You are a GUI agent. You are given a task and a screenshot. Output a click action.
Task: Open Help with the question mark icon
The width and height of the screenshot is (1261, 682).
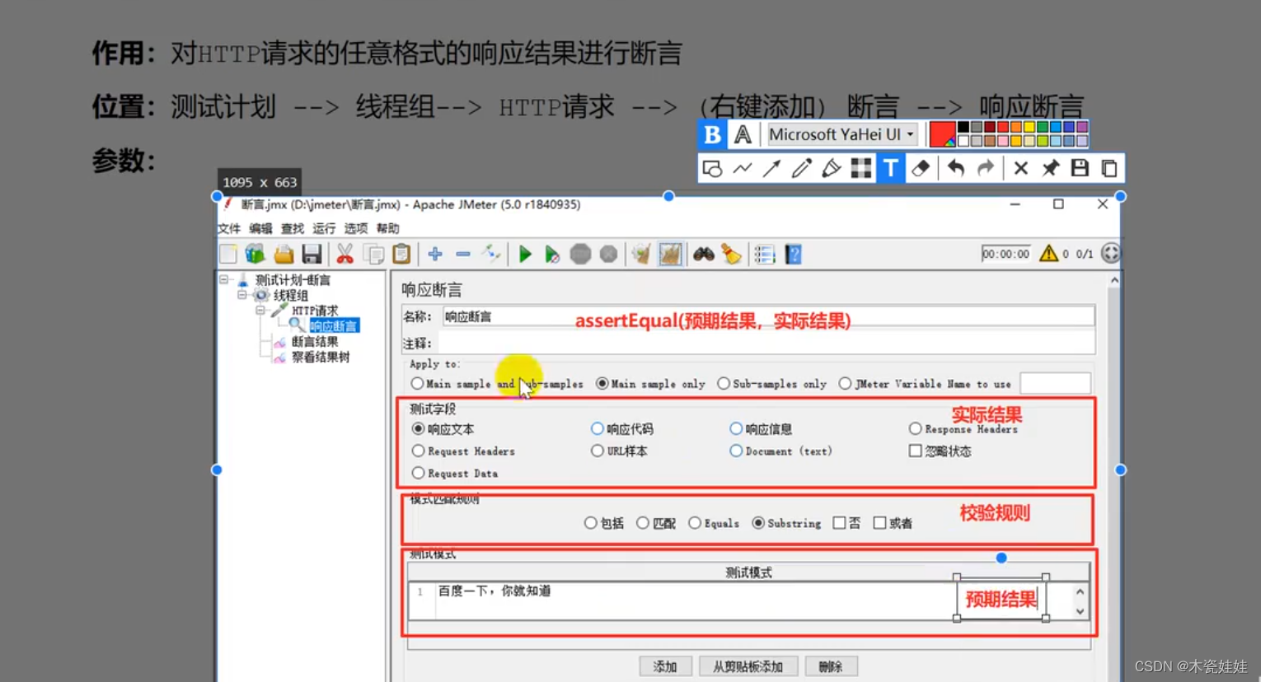coord(793,255)
